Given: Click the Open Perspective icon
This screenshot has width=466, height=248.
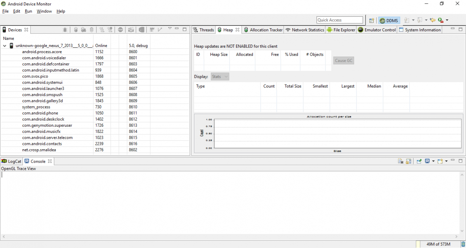Looking at the screenshot, I should coord(371,20).
